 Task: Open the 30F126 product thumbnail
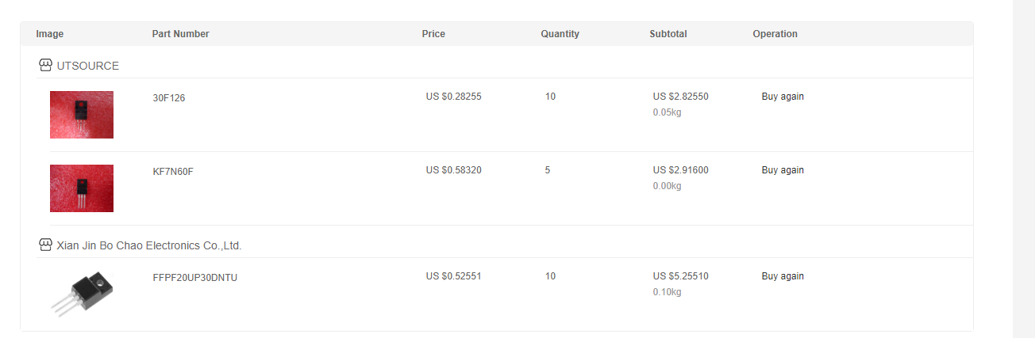click(x=82, y=115)
